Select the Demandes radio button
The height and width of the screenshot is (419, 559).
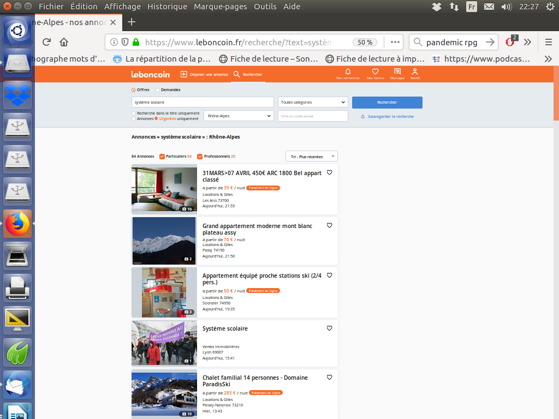click(158, 90)
